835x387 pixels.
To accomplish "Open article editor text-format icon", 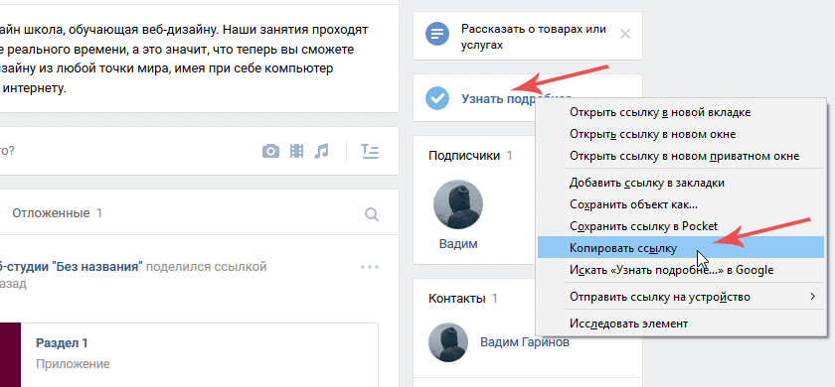I will point(370,152).
